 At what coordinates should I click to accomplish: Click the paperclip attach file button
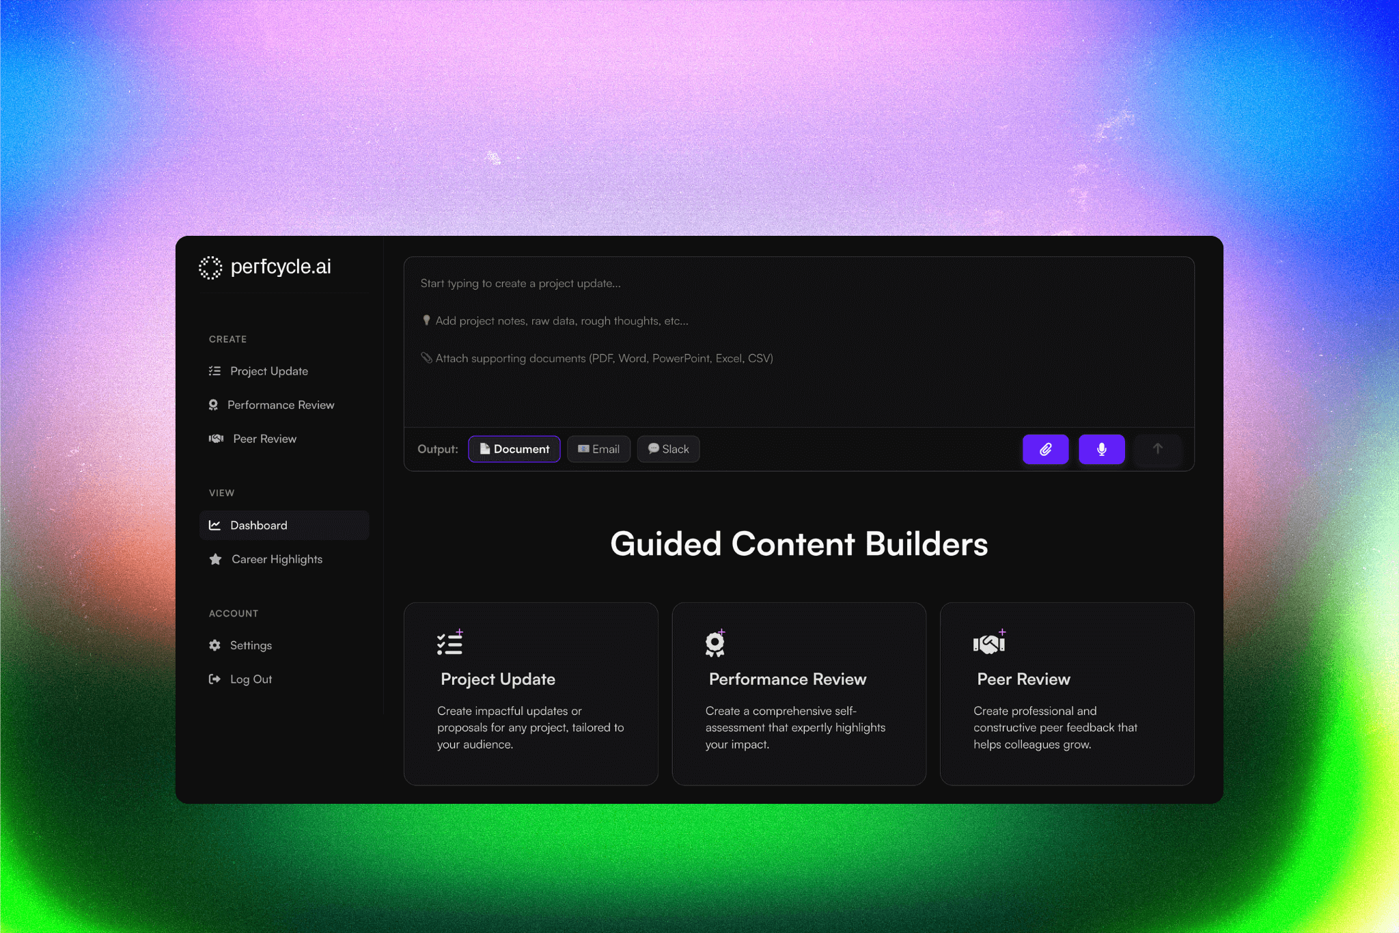[1045, 449]
